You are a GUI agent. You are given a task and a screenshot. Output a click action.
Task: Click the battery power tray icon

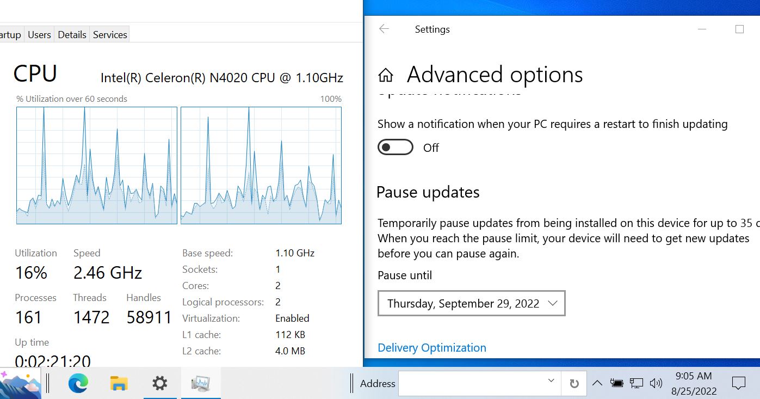point(617,383)
